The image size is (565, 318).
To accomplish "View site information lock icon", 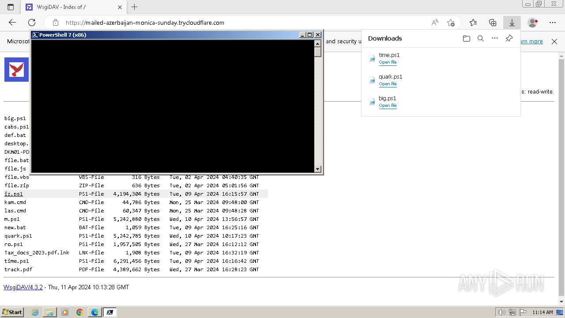I will coord(55,23).
